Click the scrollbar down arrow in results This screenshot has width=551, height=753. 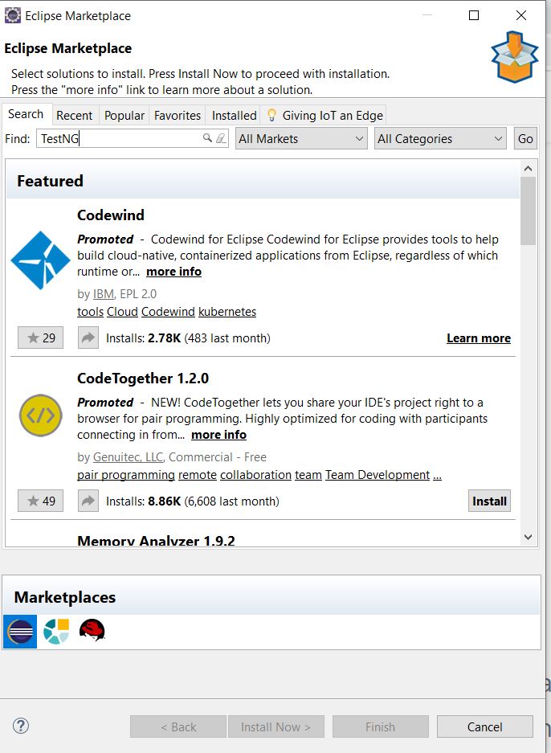pyautogui.click(x=528, y=538)
